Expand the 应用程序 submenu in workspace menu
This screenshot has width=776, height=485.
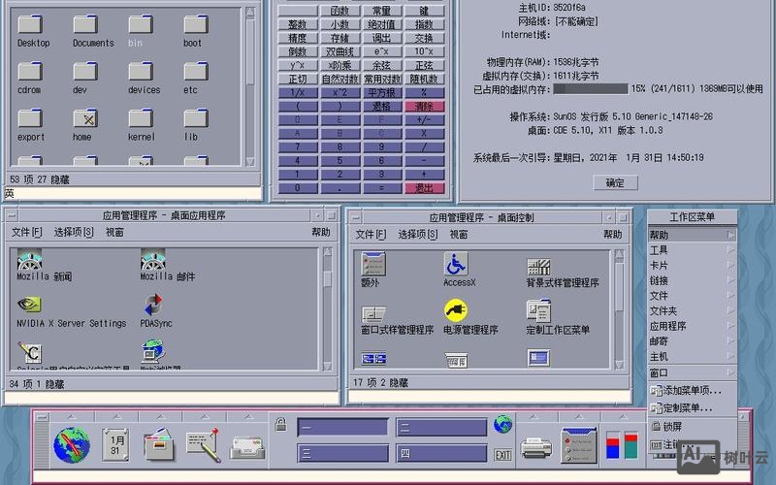(693, 326)
